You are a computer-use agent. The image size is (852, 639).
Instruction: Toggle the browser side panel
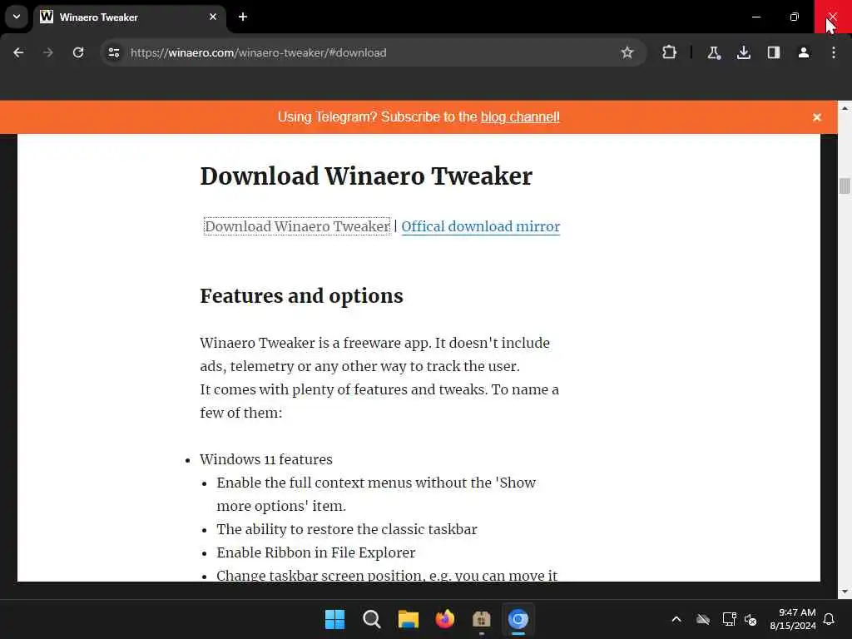click(774, 52)
